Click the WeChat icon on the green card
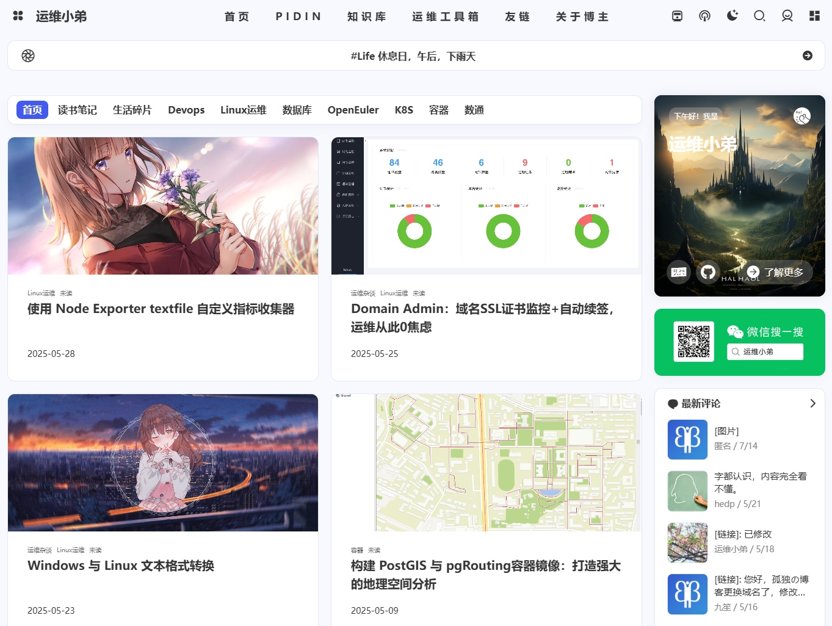The height and width of the screenshot is (626, 832). pos(734,331)
